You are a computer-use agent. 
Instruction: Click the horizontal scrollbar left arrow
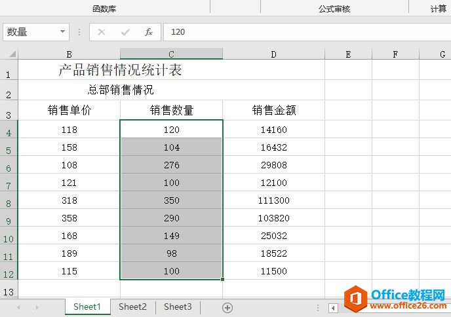333,308
